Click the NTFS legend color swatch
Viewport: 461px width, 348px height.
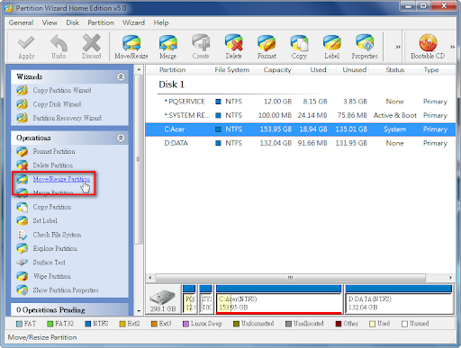(x=88, y=324)
